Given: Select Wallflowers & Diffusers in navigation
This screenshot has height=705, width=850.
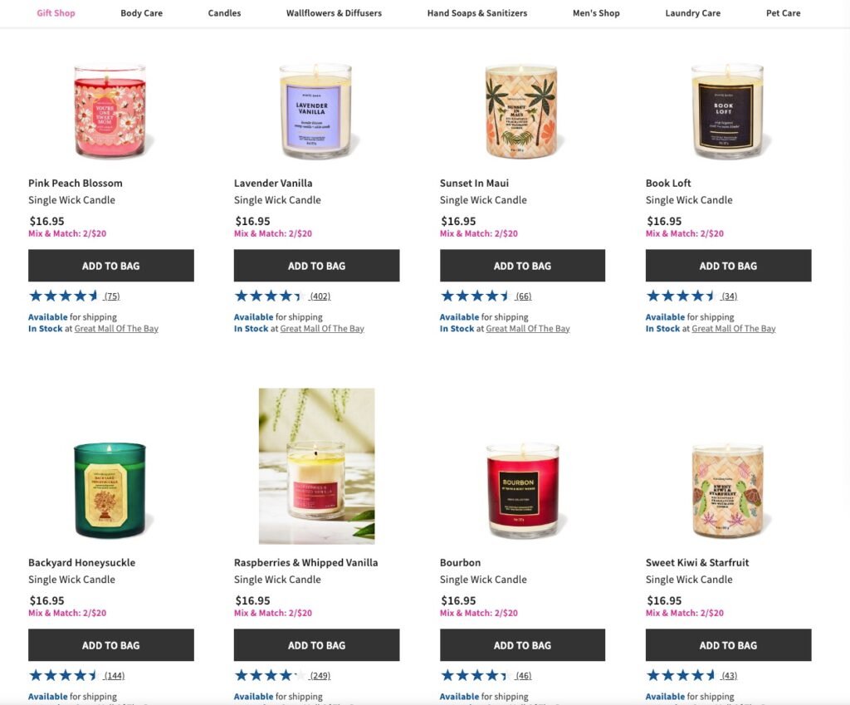Looking at the screenshot, I should 334,13.
